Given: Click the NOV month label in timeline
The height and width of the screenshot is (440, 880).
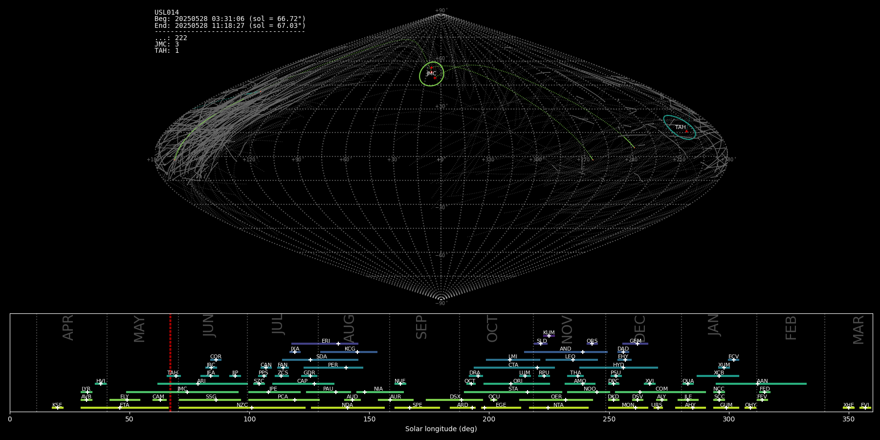Looking at the screenshot, I should [x=567, y=329].
